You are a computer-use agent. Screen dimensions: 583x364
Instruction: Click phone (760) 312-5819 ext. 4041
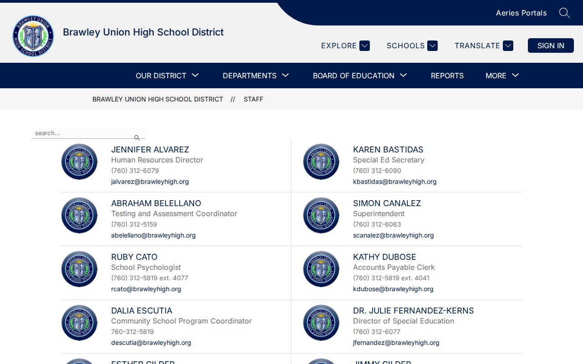point(391,278)
